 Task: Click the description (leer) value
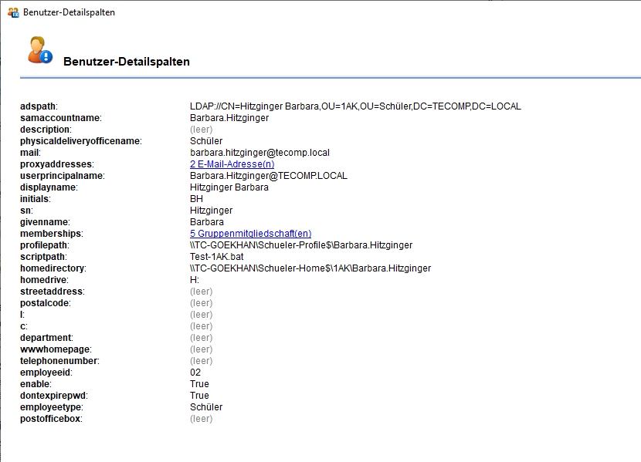pyautogui.click(x=201, y=130)
